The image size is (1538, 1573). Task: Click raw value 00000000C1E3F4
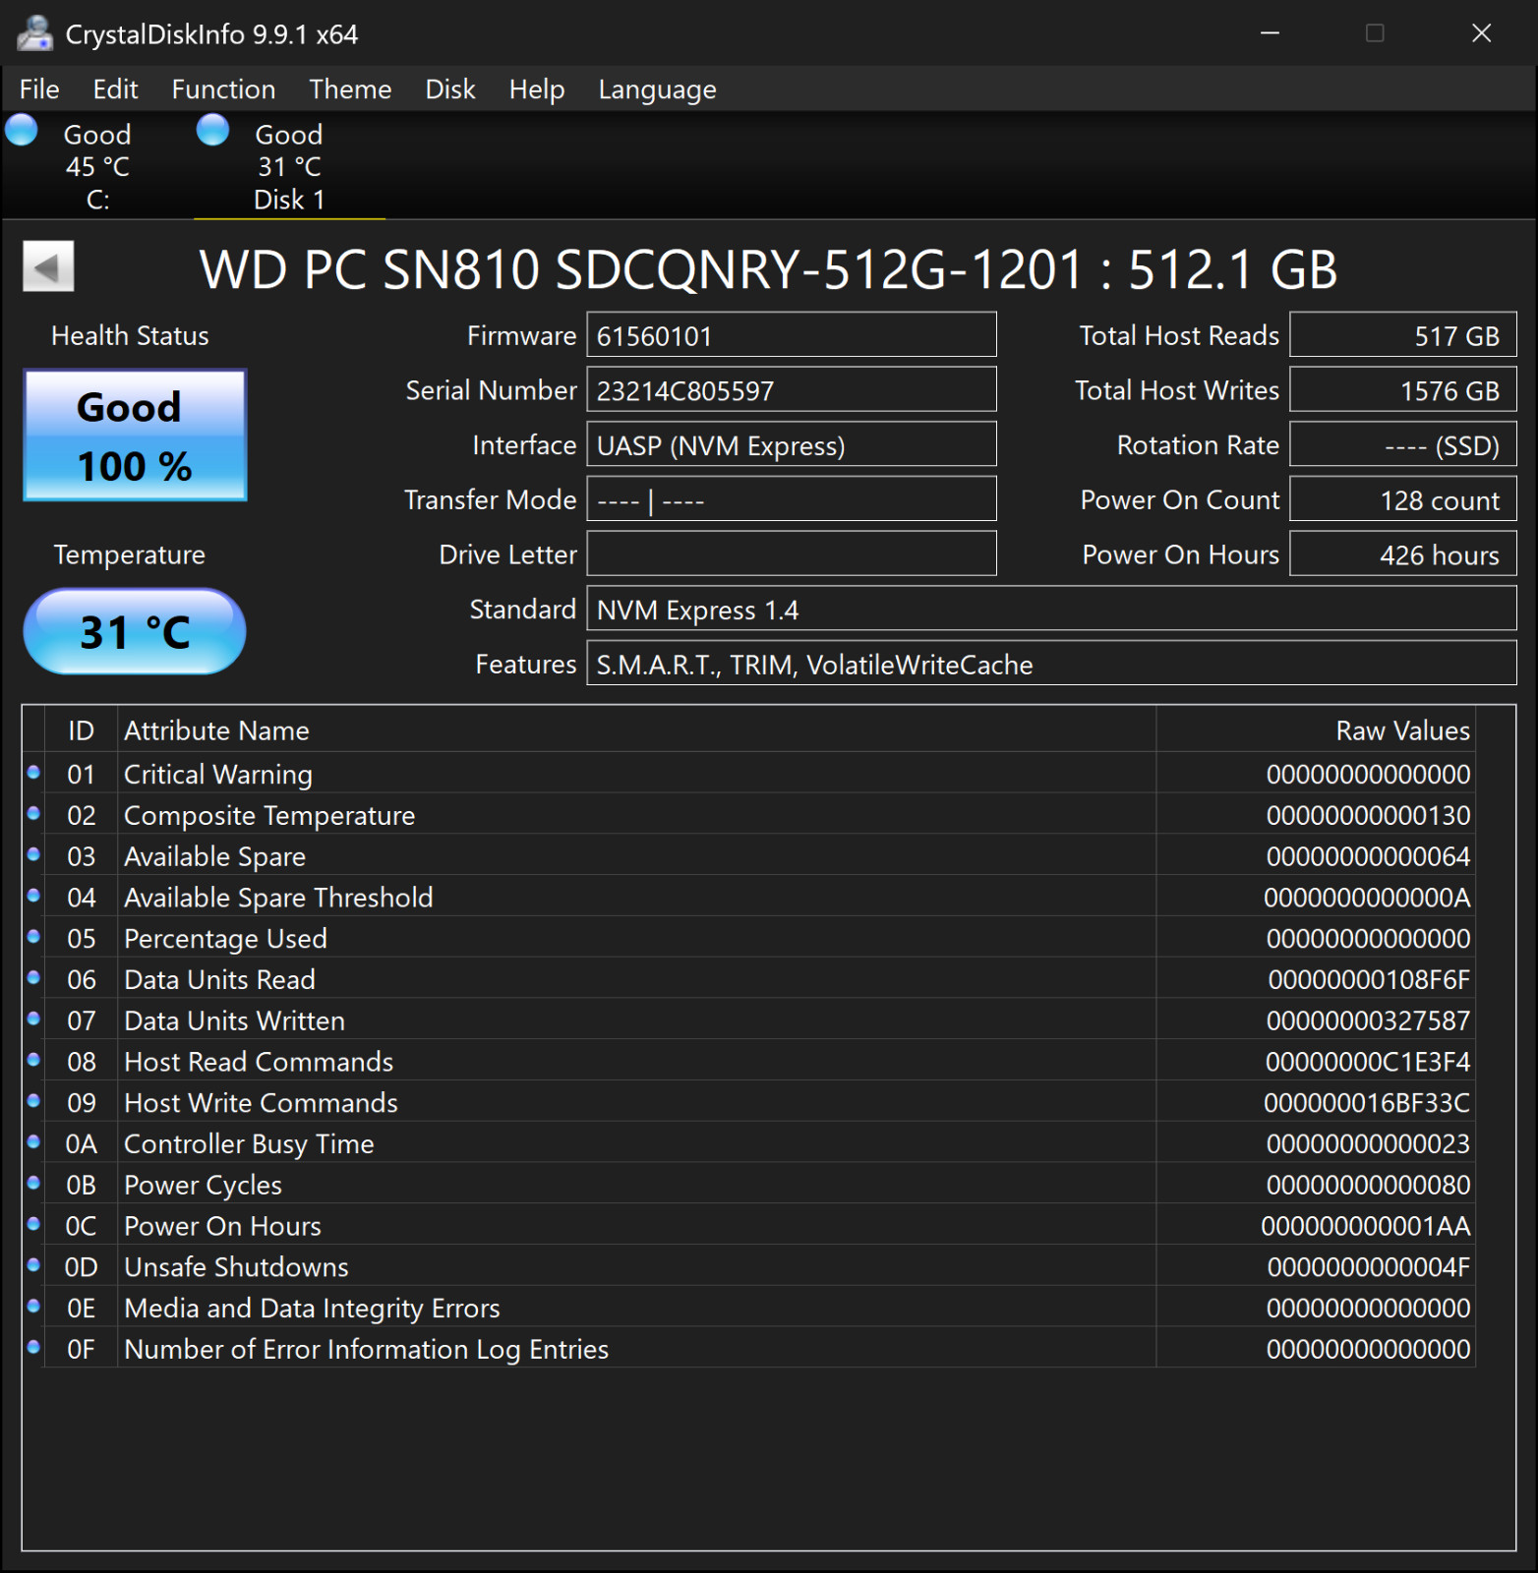[1368, 1062]
